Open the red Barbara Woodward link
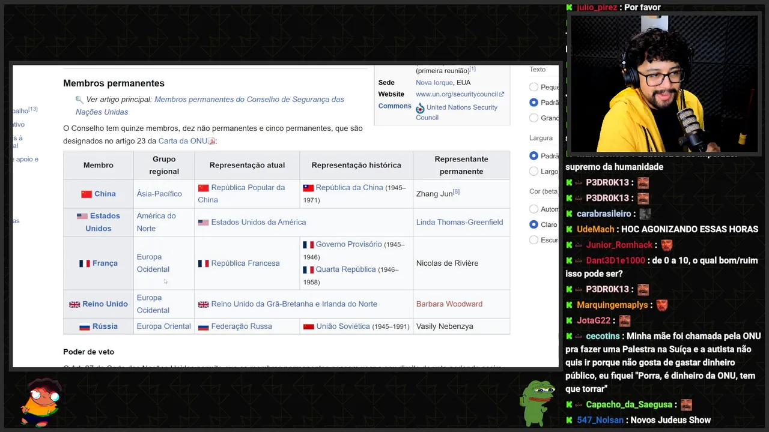This screenshot has width=769, height=432. click(x=449, y=304)
